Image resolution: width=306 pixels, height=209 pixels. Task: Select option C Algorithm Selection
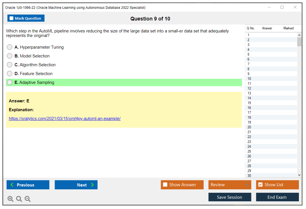point(9,65)
